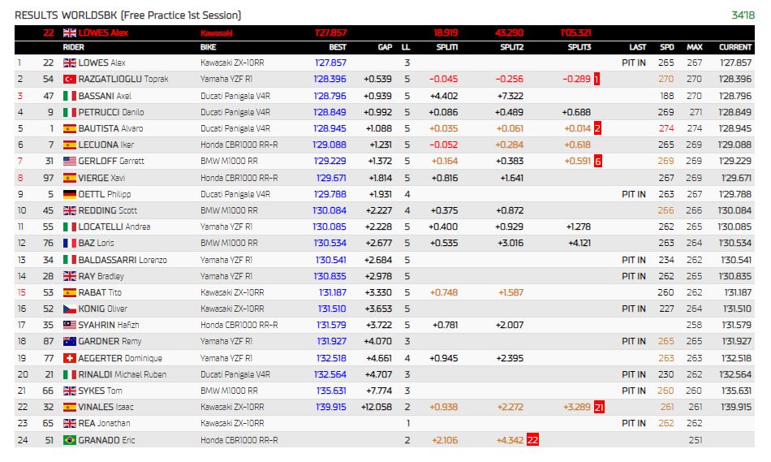This screenshot has height=462, width=771.
Task: Click the French flag beside Baz Loris
Action: point(69,243)
